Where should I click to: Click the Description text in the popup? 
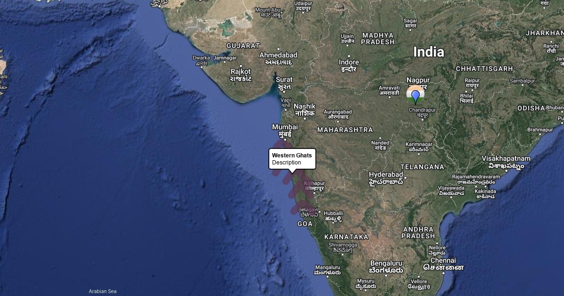[x=286, y=163]
